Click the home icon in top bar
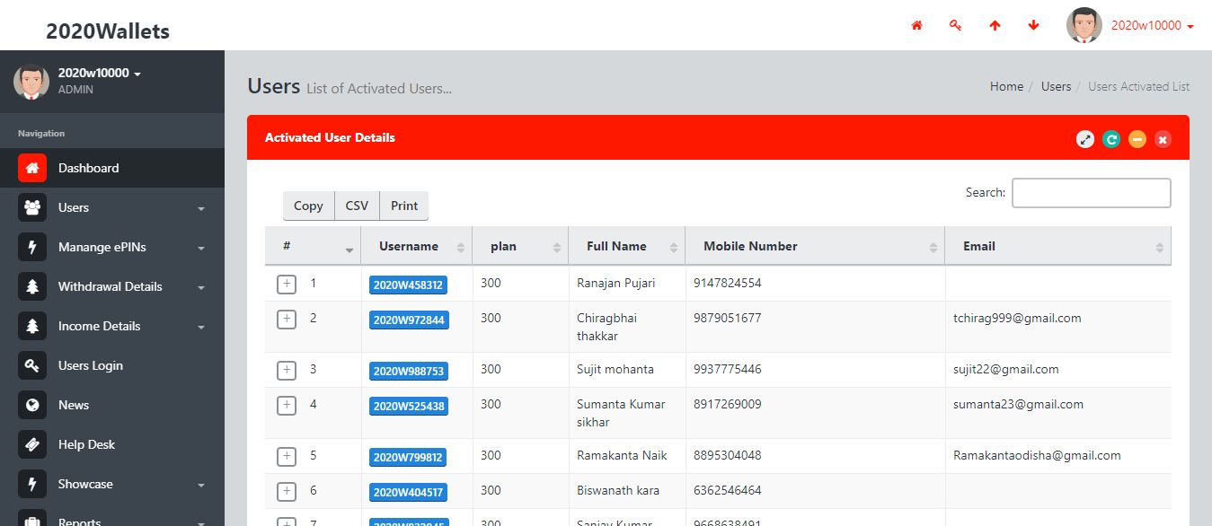 point(916,26)
